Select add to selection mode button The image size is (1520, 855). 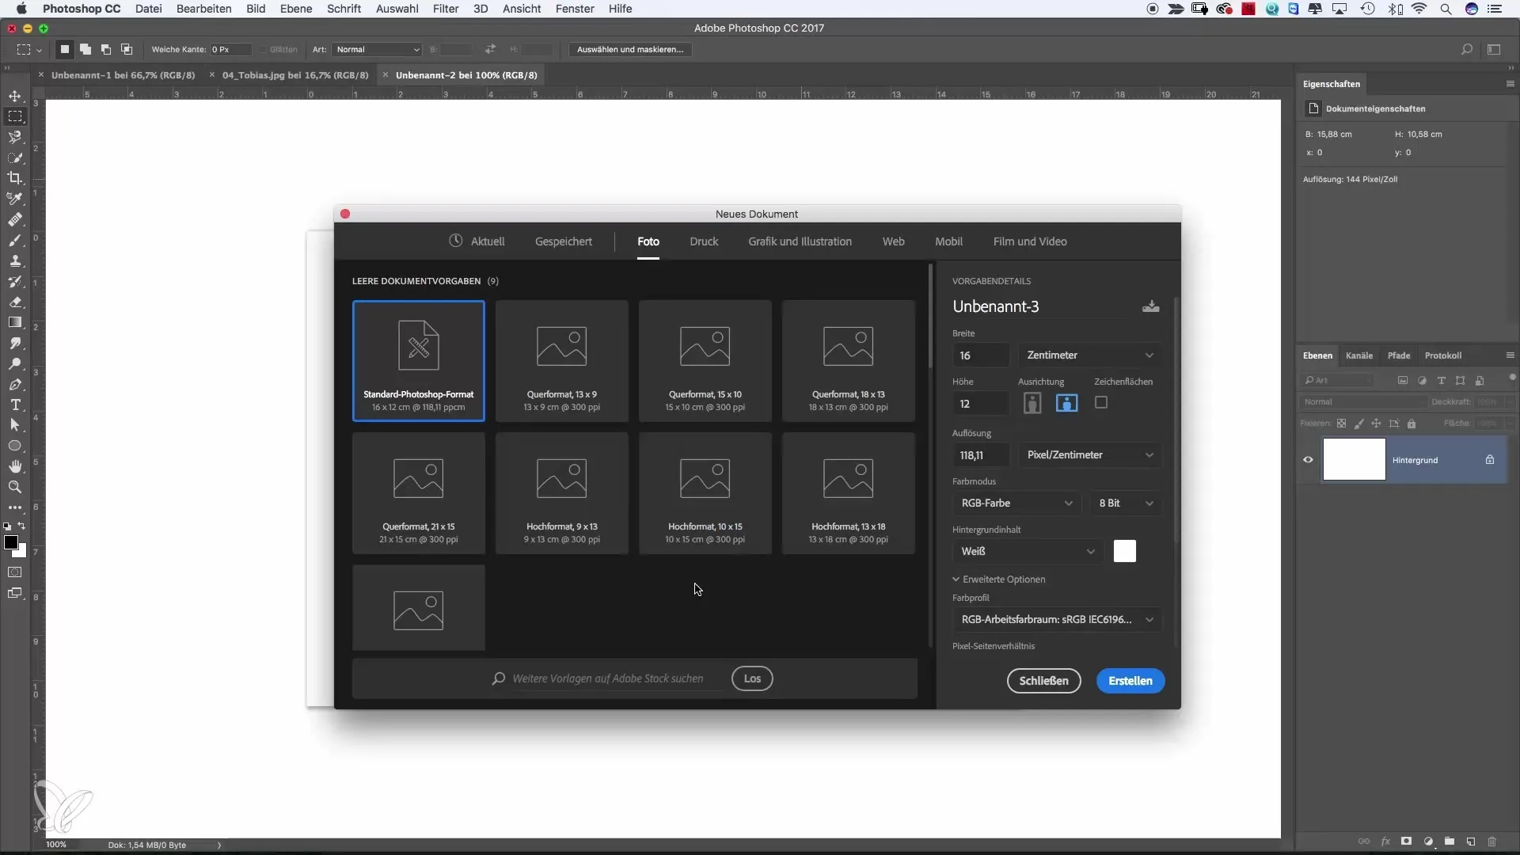point(85,49)
